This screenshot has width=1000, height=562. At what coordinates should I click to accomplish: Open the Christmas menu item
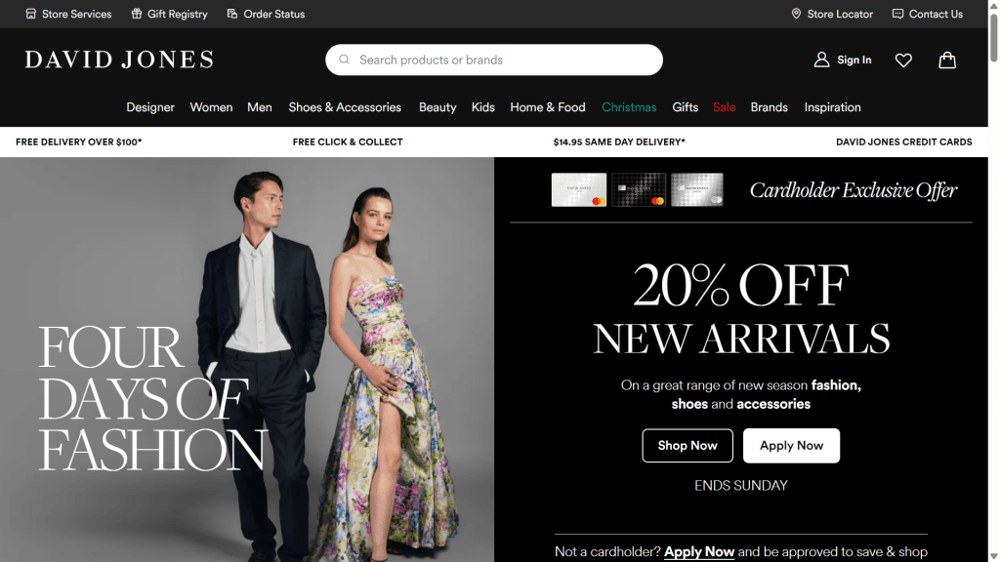[629, 107]
